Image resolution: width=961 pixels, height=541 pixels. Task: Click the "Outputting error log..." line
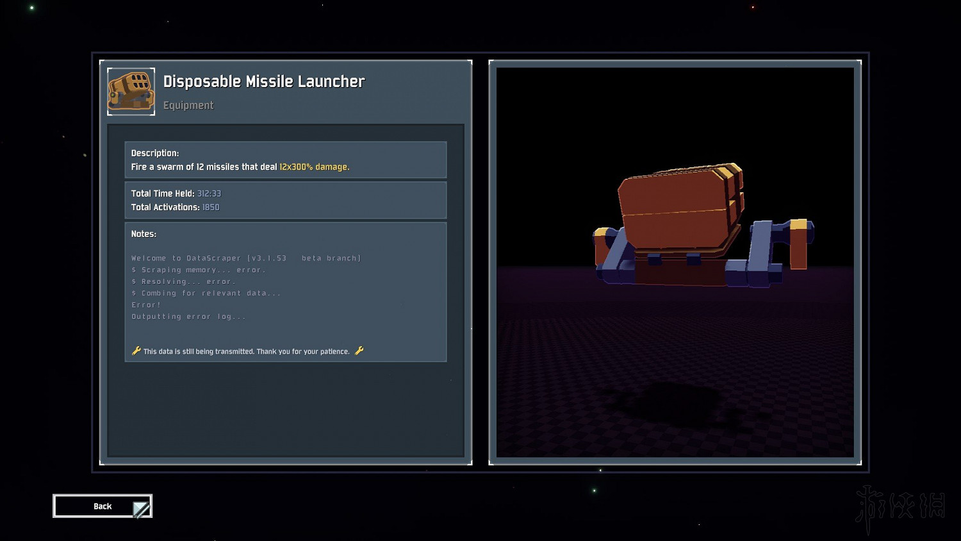(x=188, y=317)
